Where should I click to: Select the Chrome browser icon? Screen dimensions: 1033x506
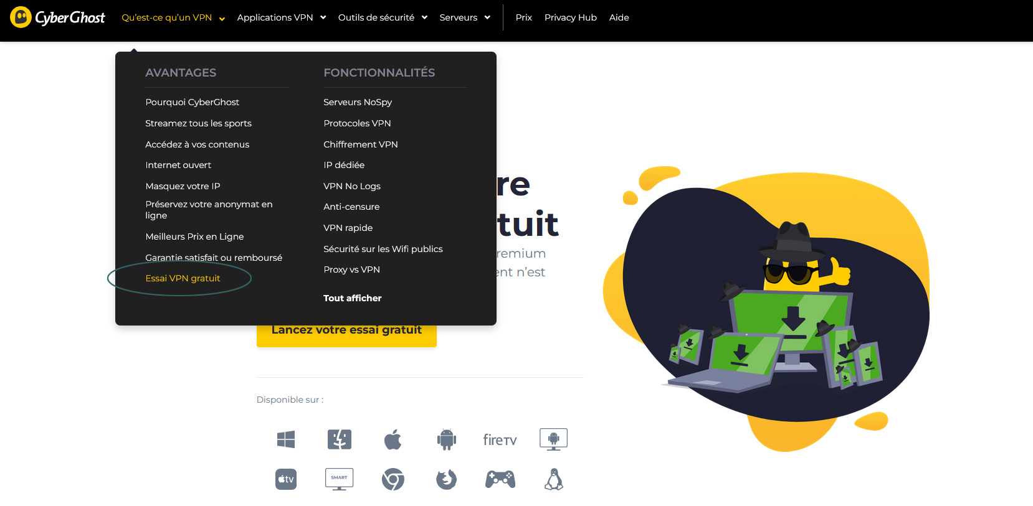pyautogui.click(x=393, y=479)
